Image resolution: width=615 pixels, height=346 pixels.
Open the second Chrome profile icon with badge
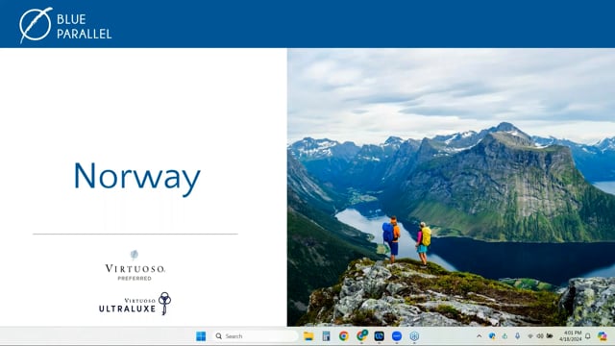[361, 335]
